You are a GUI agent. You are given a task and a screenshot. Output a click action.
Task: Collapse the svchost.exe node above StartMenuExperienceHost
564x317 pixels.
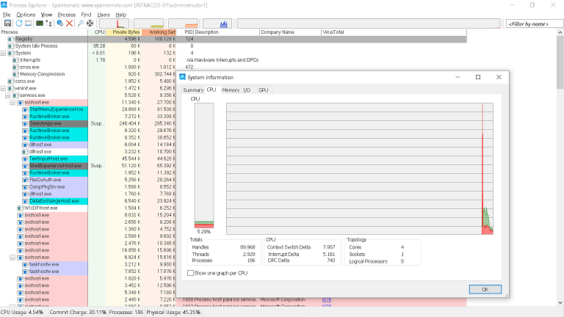(x=12, y=103)
